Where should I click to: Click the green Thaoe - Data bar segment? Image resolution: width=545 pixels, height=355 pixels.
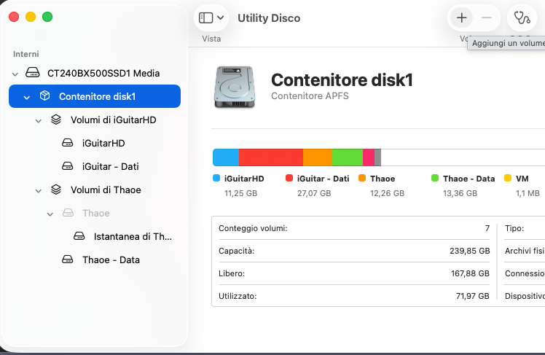pyautogui.click(x=348, y=157)
